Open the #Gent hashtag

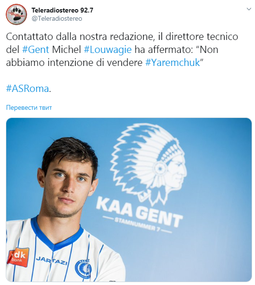click(x=36, y=50)
